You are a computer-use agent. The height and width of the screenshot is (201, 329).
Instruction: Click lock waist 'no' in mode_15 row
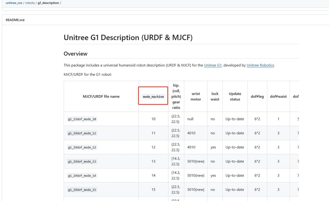[x=213, y=189]
